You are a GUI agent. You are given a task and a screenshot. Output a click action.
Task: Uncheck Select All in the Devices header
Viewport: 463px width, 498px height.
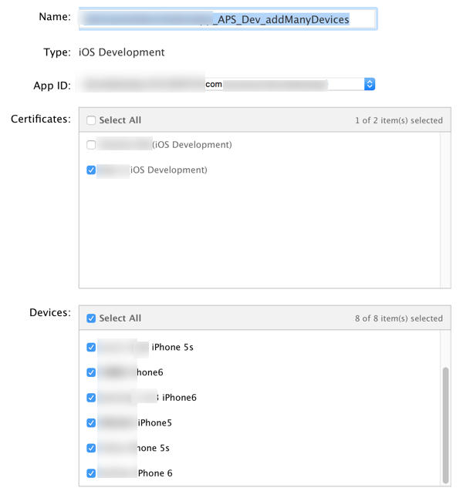pos(92,318)
